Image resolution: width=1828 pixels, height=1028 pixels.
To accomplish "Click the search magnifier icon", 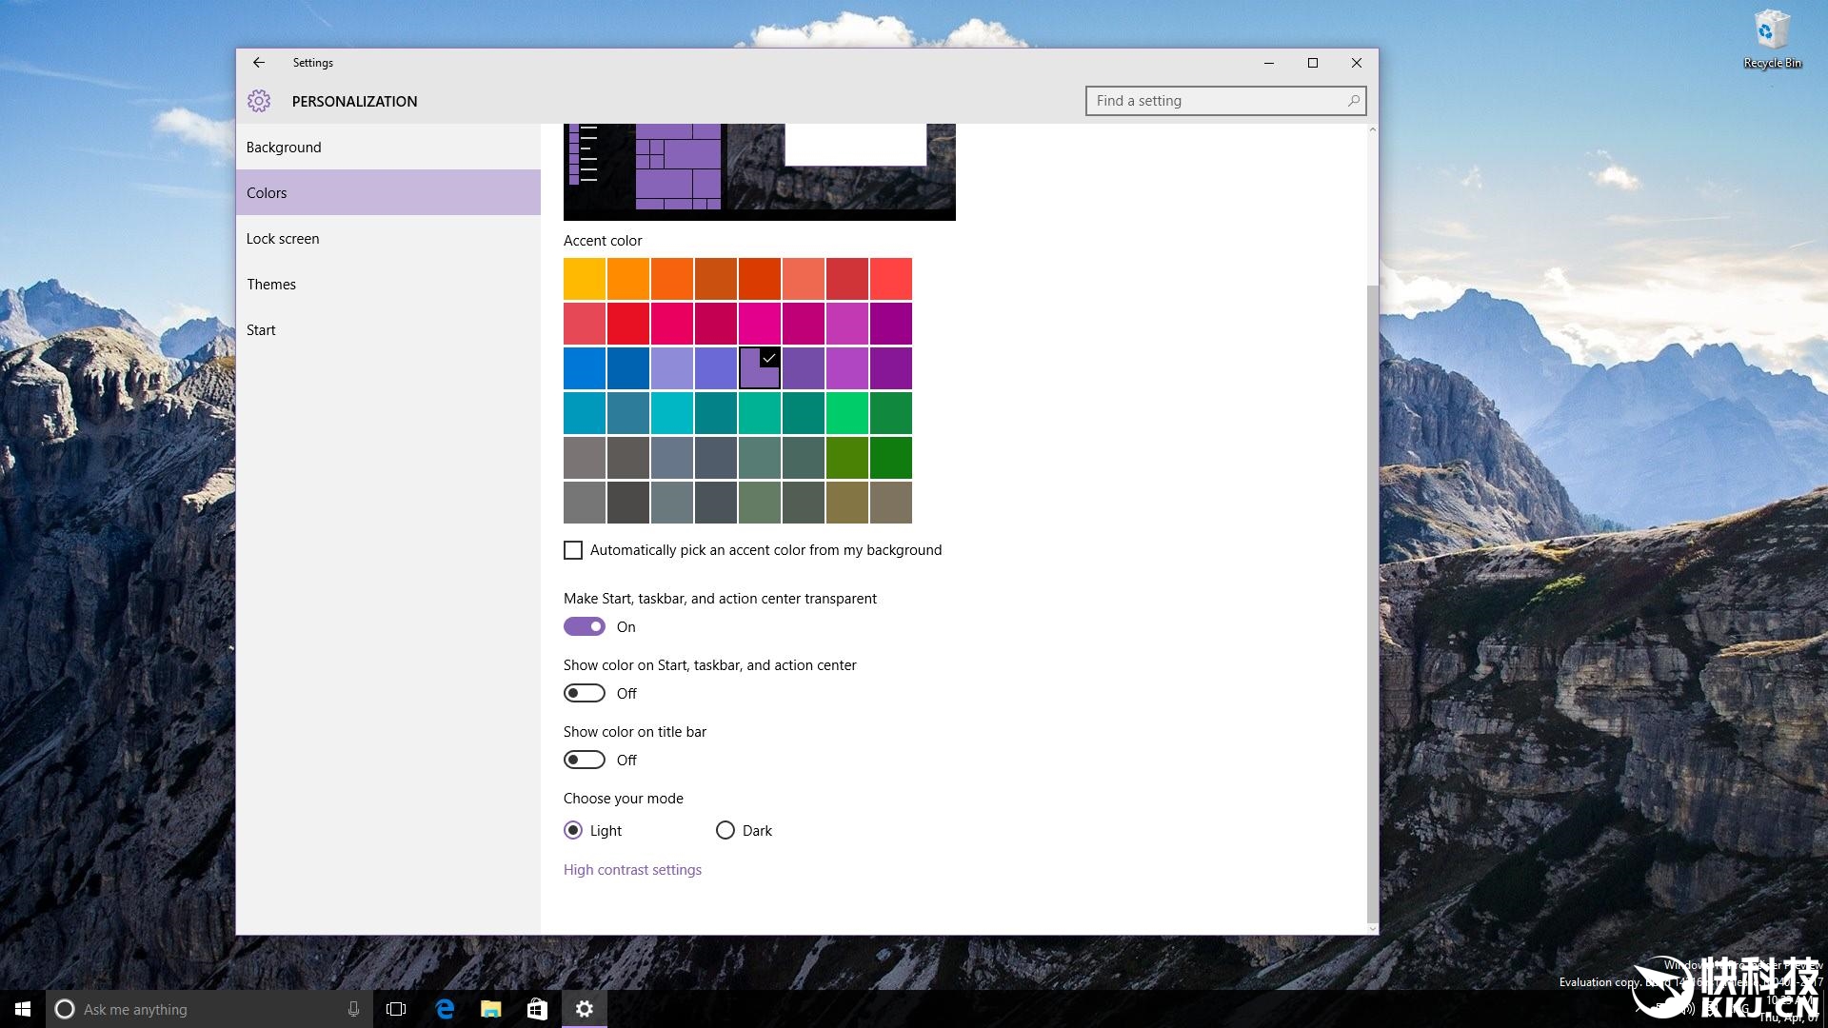I will pyautogui.click(x=1353, y=101).
